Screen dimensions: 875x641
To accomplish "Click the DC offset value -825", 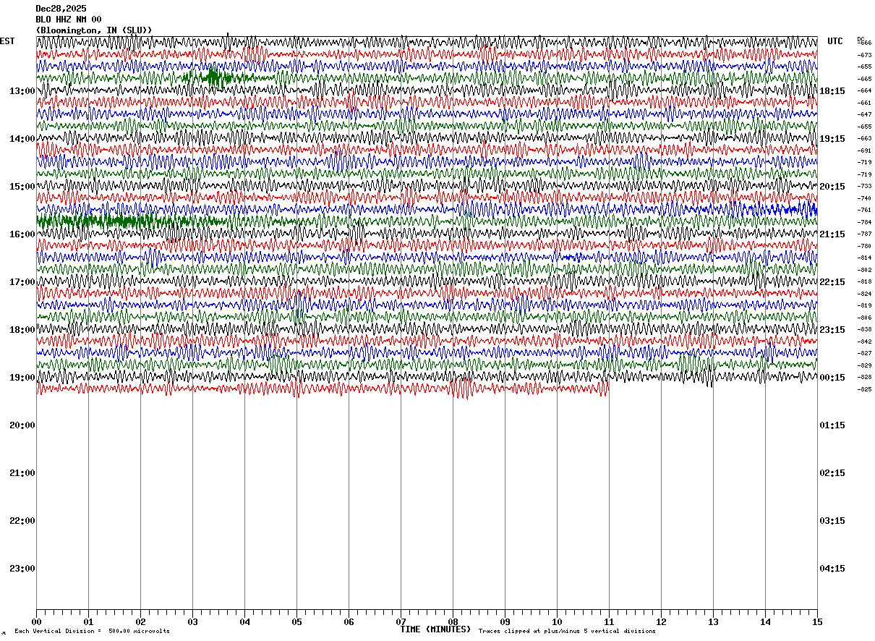I will (864, 389).
